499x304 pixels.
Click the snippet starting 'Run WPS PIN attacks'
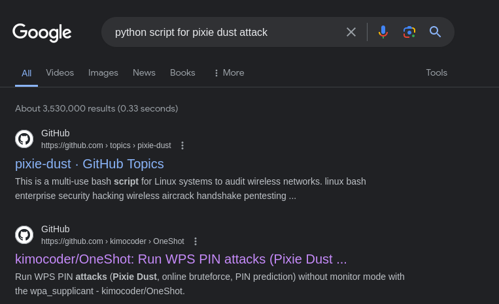(210, 284)
